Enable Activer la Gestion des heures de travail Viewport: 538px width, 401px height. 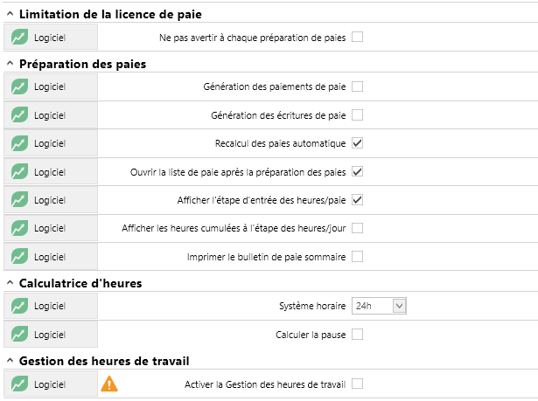(357, 384)
